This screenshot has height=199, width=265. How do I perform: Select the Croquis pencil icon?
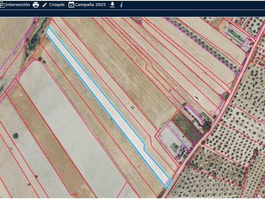pos(45,5)
